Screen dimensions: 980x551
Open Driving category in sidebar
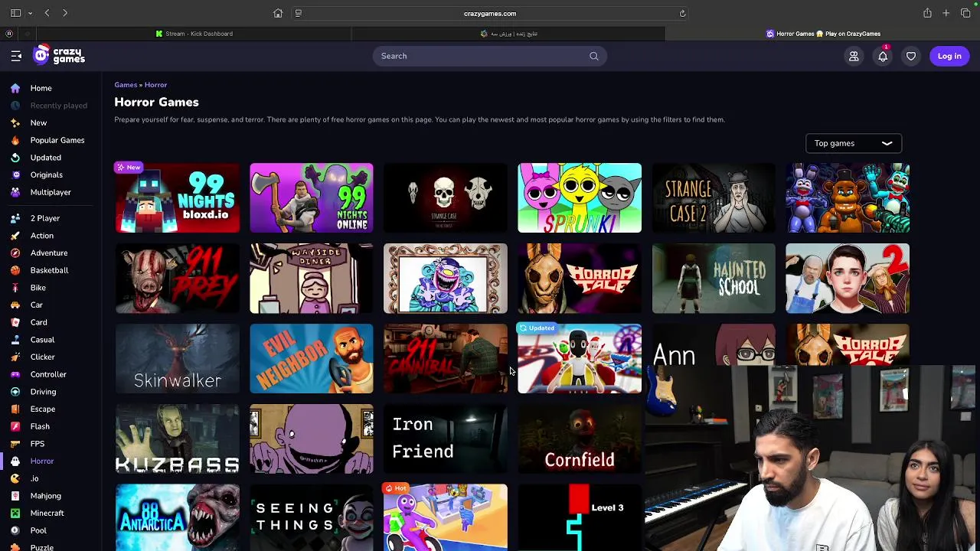(x=43, y=392)
